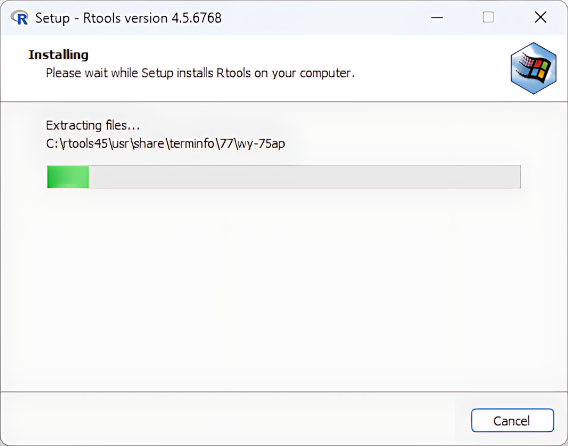
Task: Click the green filled part of the progress bar
Action: point(68,177)
